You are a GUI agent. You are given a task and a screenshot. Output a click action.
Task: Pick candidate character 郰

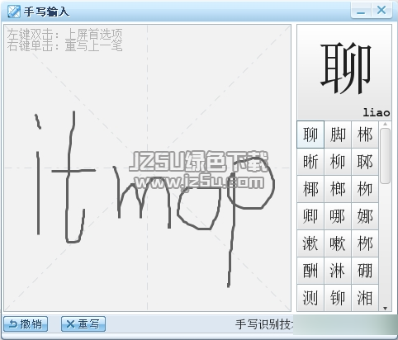tap(365, 162)
